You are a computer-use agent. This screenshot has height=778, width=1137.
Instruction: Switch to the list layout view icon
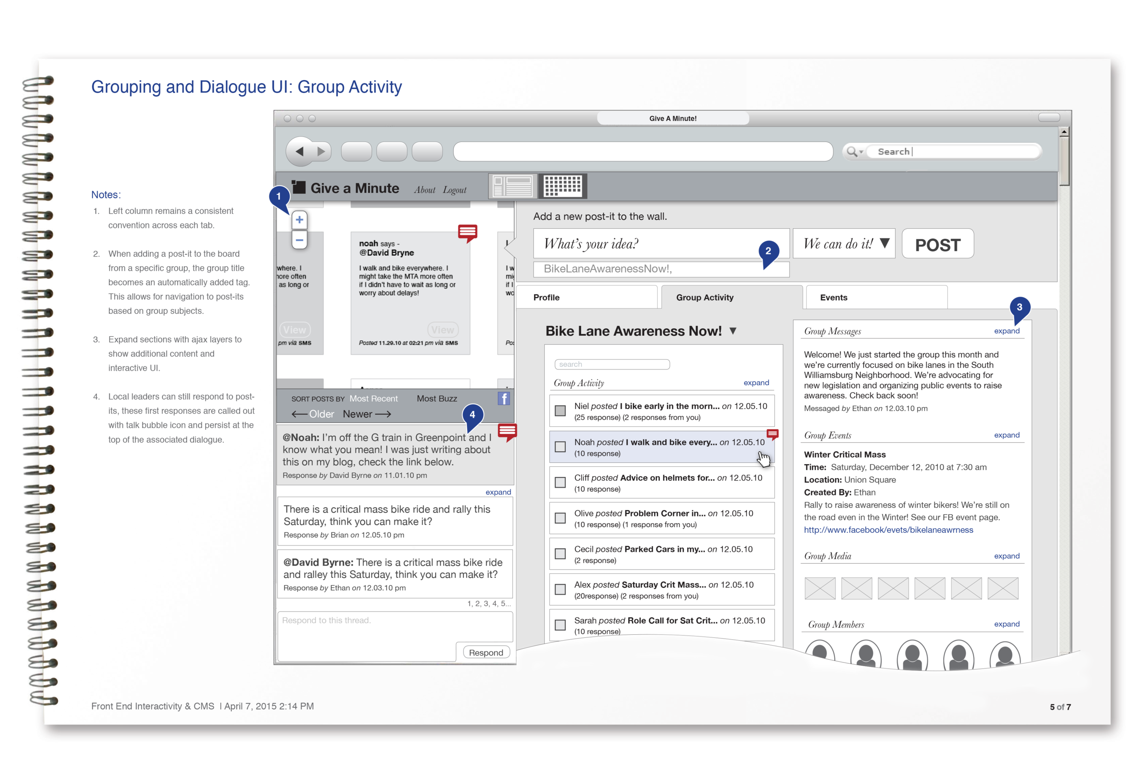click(512, 187)
